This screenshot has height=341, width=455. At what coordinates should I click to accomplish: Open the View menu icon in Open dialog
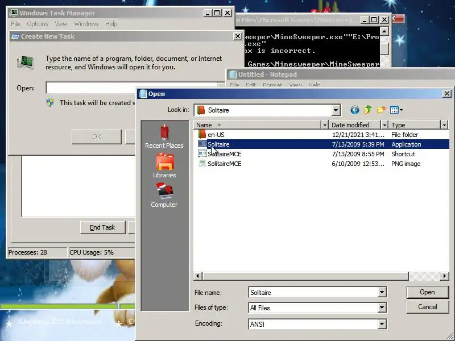click(396, 110)
